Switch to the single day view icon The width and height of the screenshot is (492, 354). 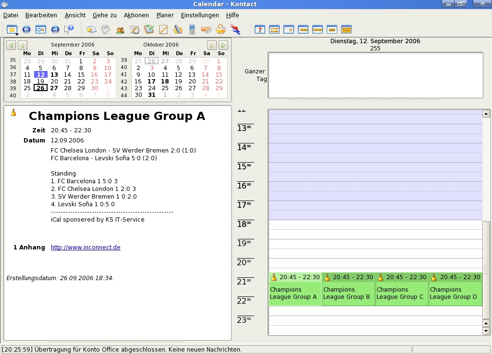pos(289,29)
